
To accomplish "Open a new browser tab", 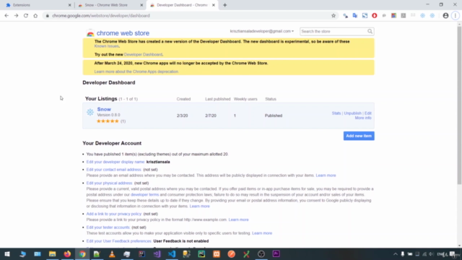I will coord(225,5).
